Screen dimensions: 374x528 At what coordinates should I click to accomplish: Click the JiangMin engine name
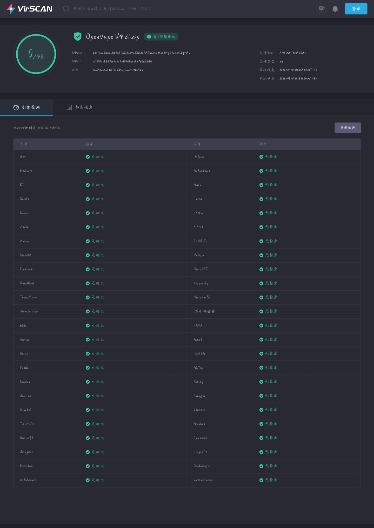coord(27,452)
